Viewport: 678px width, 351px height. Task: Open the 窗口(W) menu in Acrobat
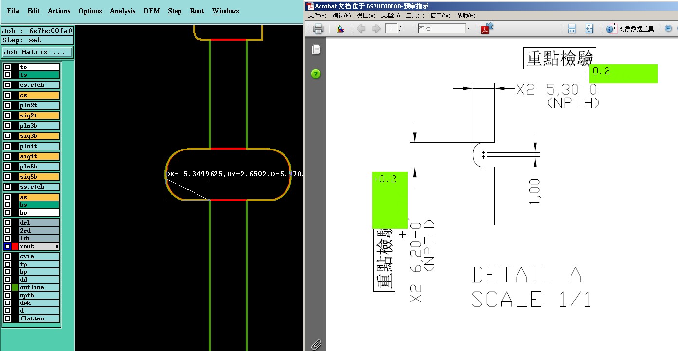pos(440,16)
